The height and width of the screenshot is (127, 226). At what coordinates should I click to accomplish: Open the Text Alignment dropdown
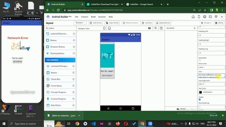click(x=212, y=84)
